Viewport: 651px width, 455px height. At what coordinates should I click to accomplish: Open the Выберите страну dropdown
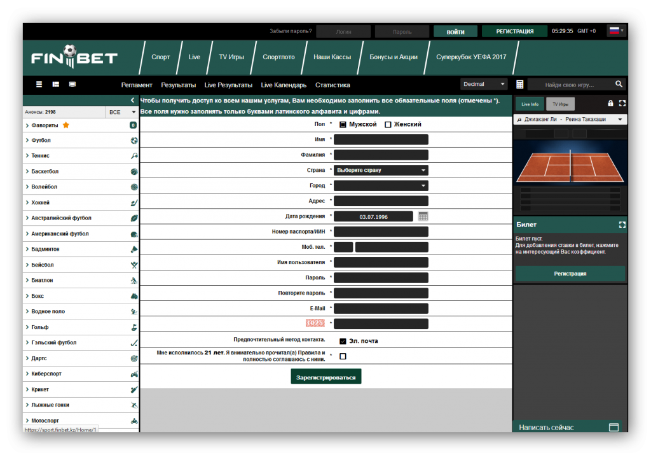coord(381,171)
